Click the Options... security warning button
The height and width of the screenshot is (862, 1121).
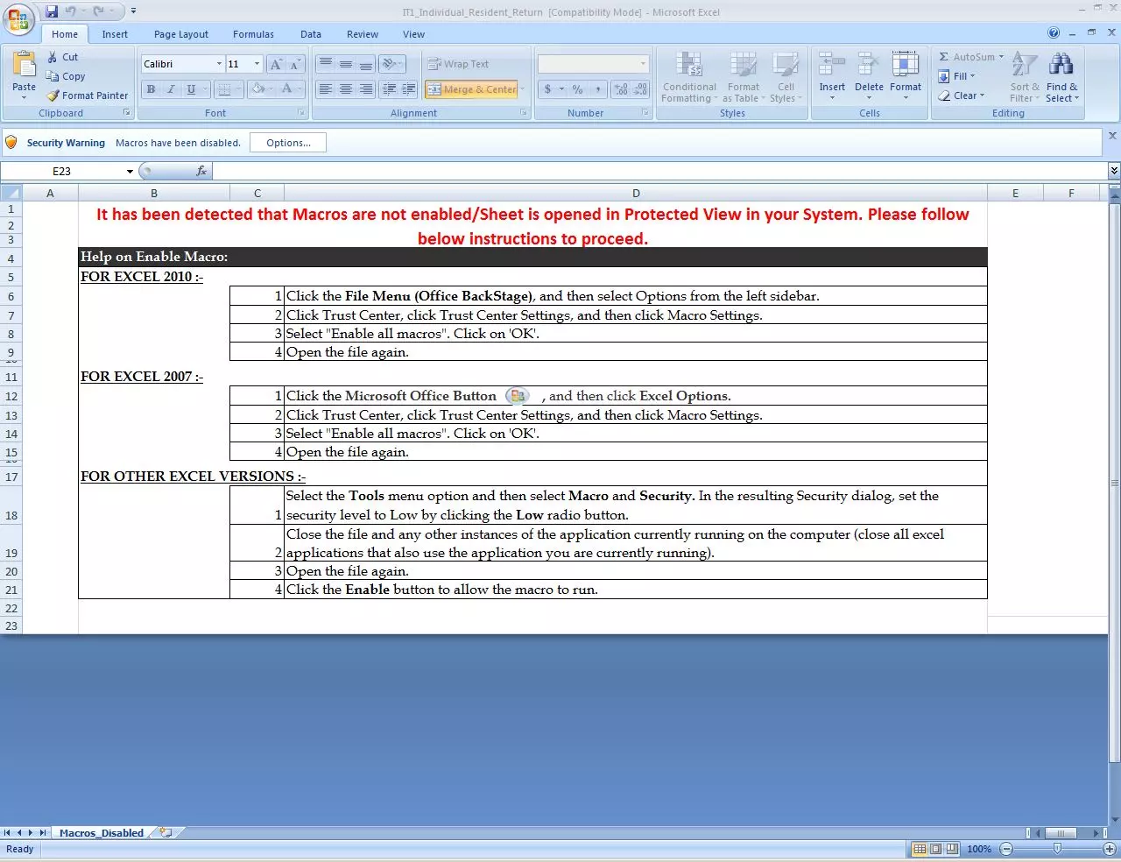288,143
